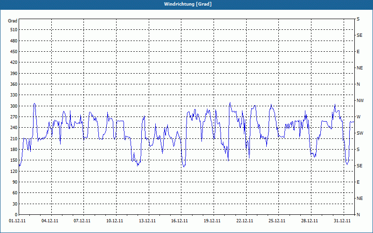Select the 28.12.11 date label
The height and width of the screenshot is (233, 373).
(310, 221)
